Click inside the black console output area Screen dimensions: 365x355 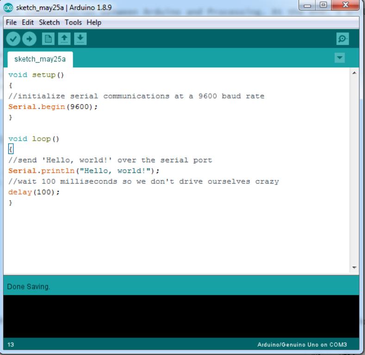[181, 316]
